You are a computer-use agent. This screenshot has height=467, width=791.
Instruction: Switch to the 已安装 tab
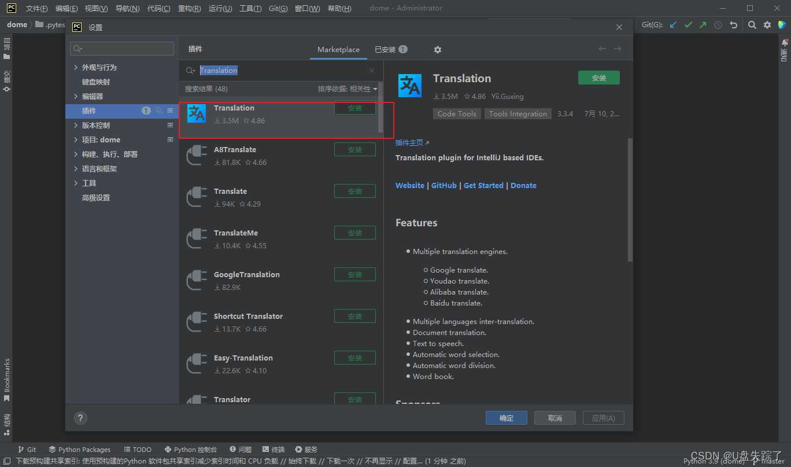[390, 50]
